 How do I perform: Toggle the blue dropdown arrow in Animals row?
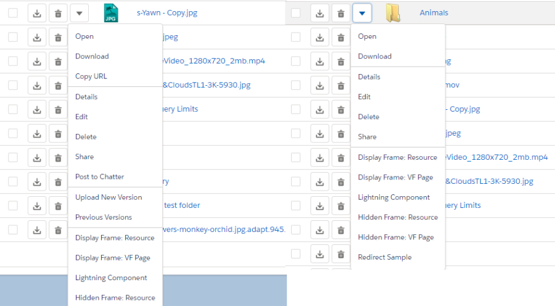(x=362, y=13)
